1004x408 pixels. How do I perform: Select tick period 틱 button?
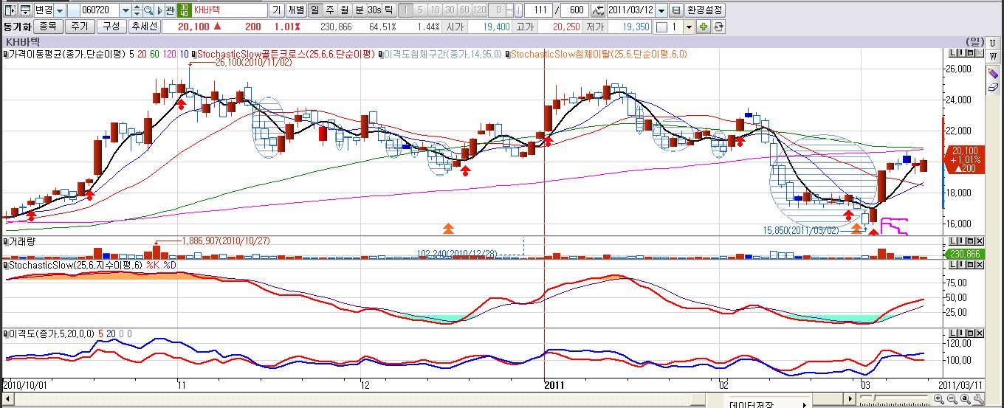pyautogui.click(x=388, y=10)
